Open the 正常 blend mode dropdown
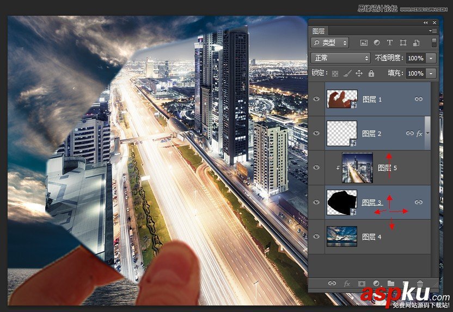 point(340,58)
